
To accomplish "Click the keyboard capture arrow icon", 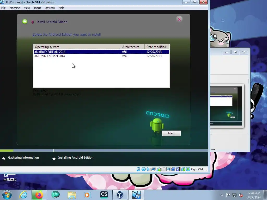I will pyautogui.click(x=188, y=169).
